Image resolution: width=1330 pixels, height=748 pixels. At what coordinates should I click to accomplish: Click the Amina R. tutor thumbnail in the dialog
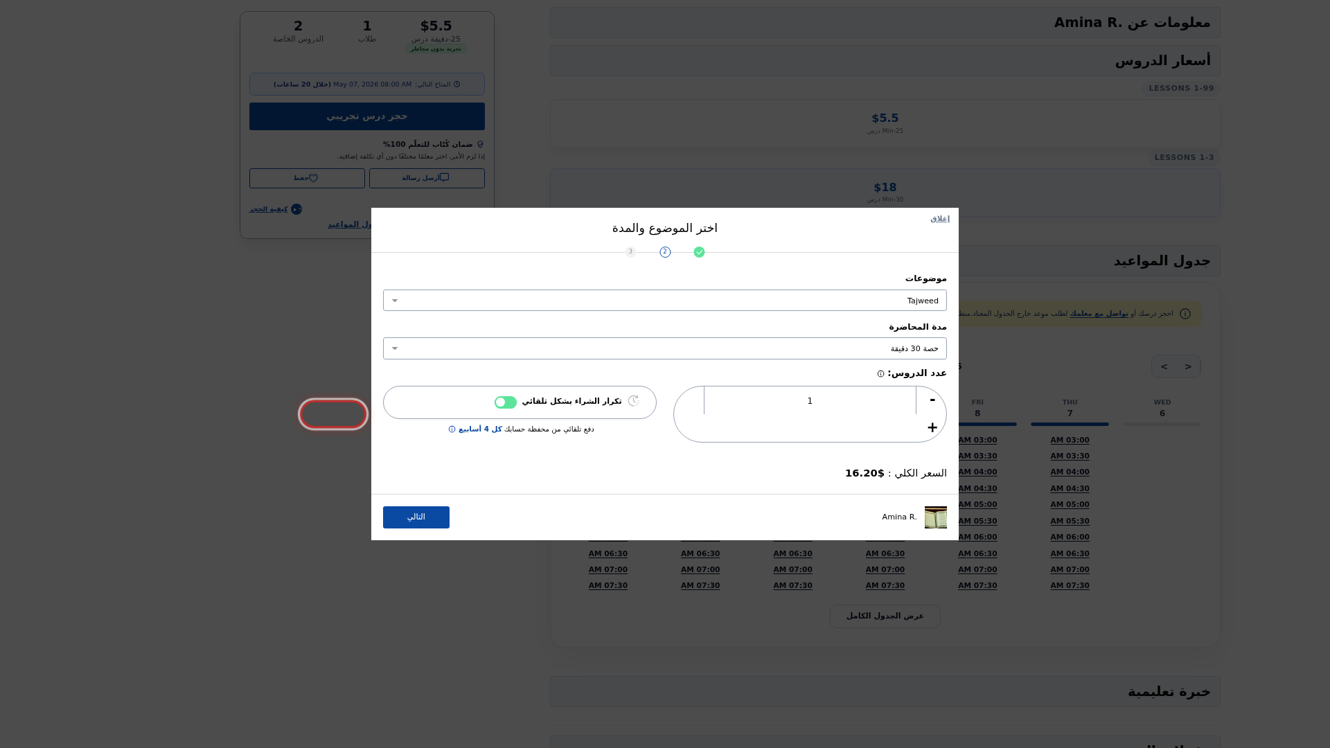(935, 517)
